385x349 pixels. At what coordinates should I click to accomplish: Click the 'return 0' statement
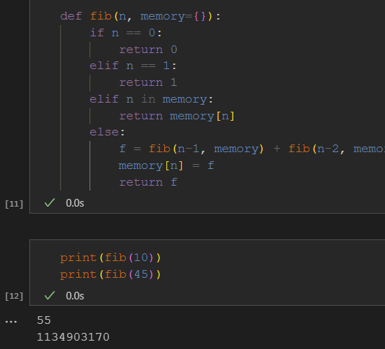click(x=148, y=50)
